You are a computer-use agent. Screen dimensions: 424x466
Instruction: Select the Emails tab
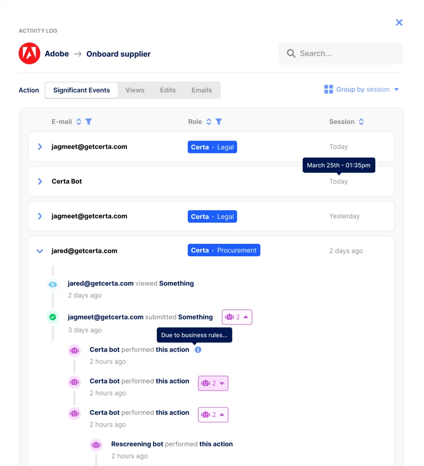[x=202, y=90]
